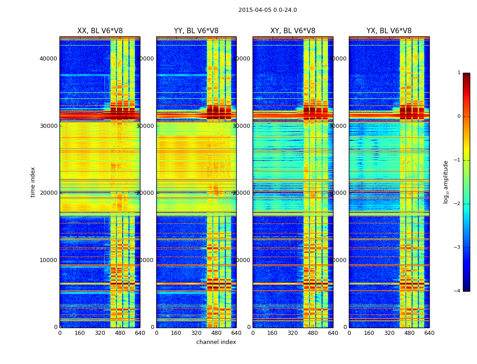Click the "time index" y-axis label
The image size is (477, 364).
(x=33, y=182)
